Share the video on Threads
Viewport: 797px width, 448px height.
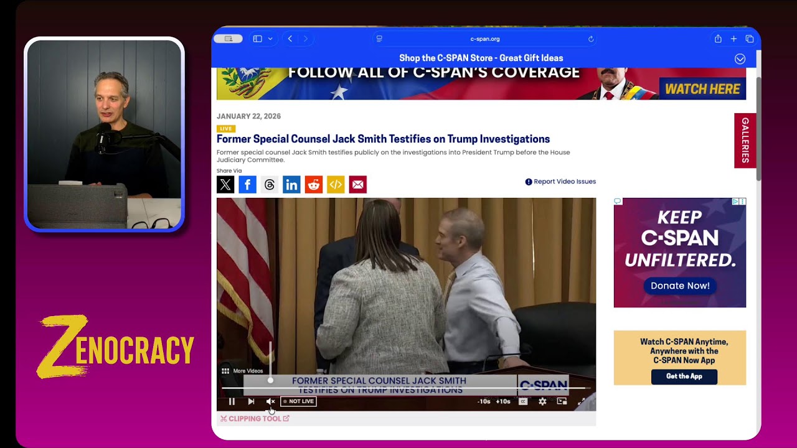(270, 184)
